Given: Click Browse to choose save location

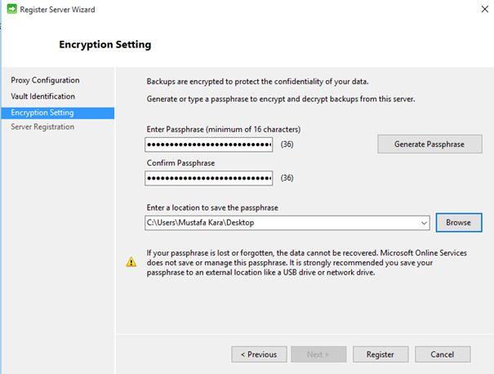Looking at the screenshot, I should tap(459, 222).
